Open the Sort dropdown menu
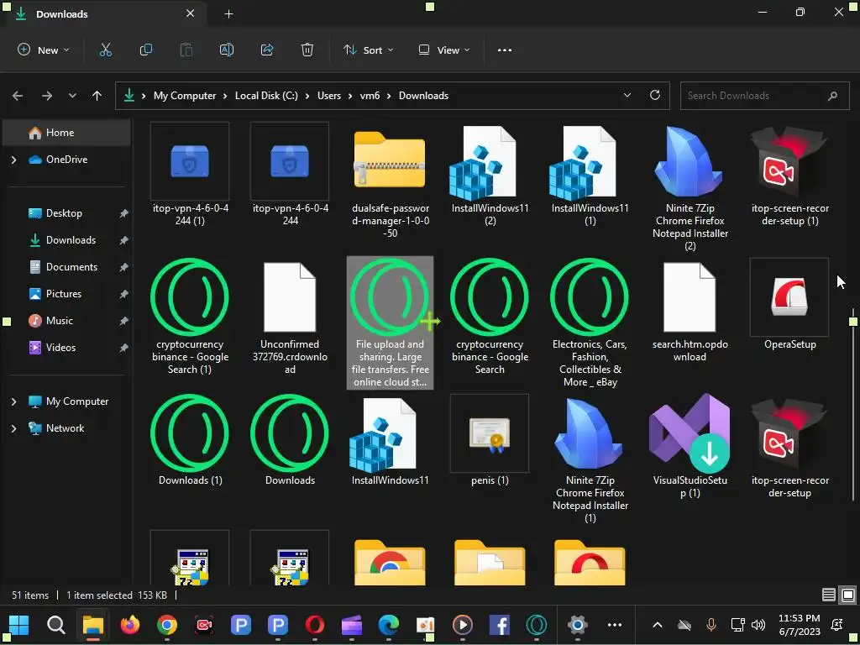This screenshot has width=860, height=645. [x=368, y=50]
